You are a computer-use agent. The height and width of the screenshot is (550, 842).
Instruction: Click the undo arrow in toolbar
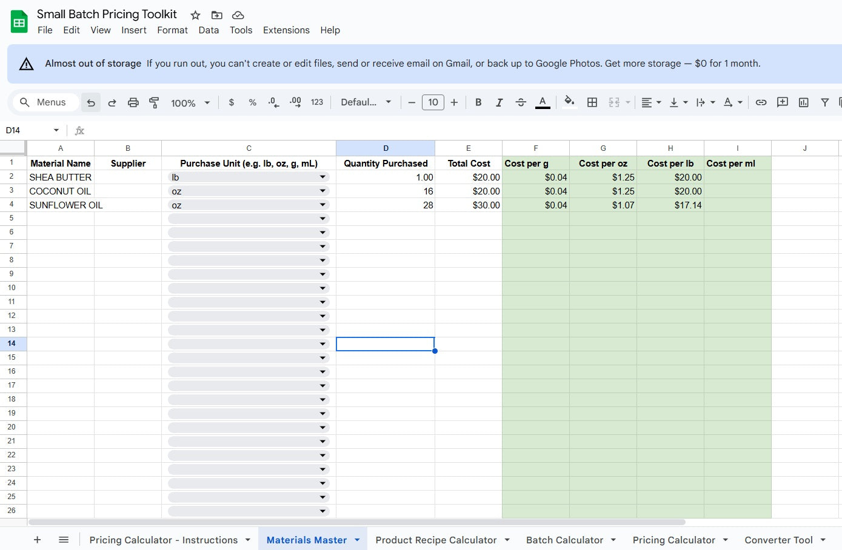91,102
